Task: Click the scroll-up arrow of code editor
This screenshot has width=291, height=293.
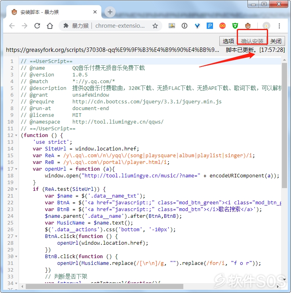Action: pos(284,60)
